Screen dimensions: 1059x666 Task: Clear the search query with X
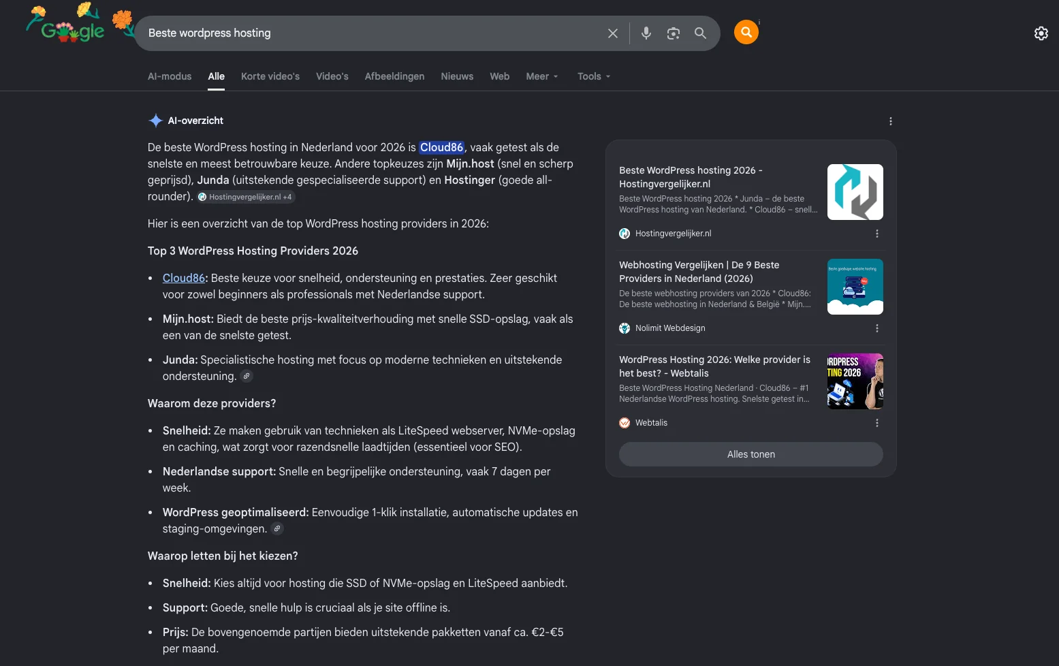pyautogui.click(x=613, y=33)
